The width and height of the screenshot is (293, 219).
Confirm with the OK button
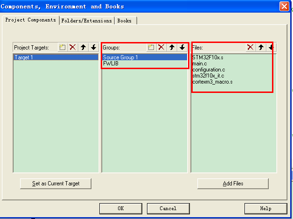point(121,208)
